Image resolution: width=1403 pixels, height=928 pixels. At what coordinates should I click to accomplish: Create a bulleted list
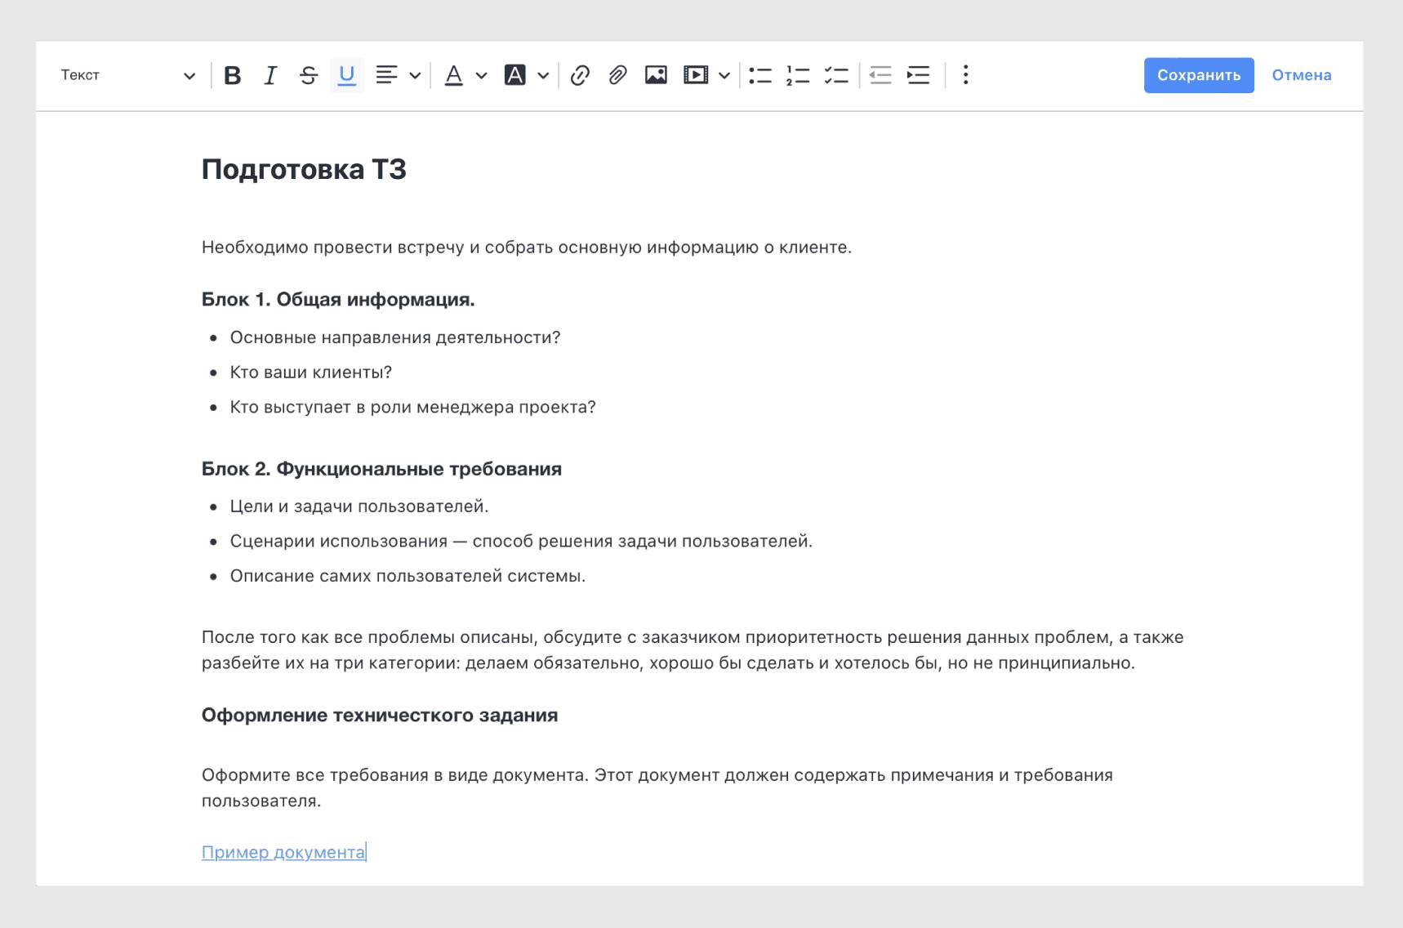coord(759,75)
